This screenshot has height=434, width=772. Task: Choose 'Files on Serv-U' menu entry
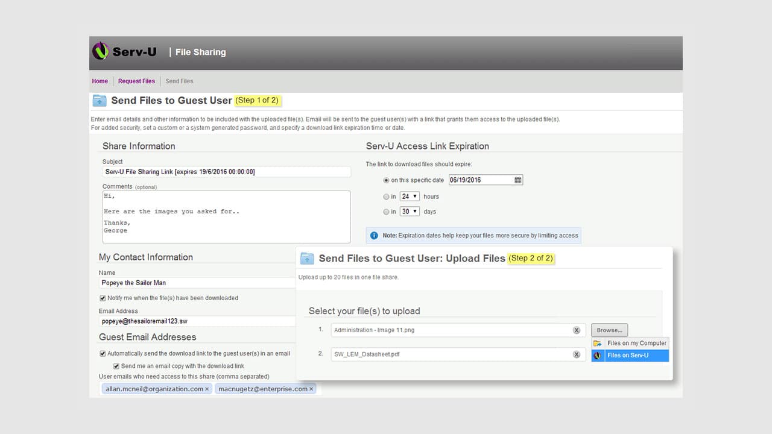click(x=630, y=356)
